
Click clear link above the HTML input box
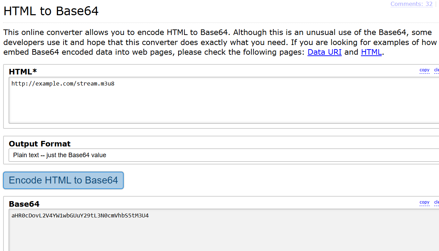437,70
